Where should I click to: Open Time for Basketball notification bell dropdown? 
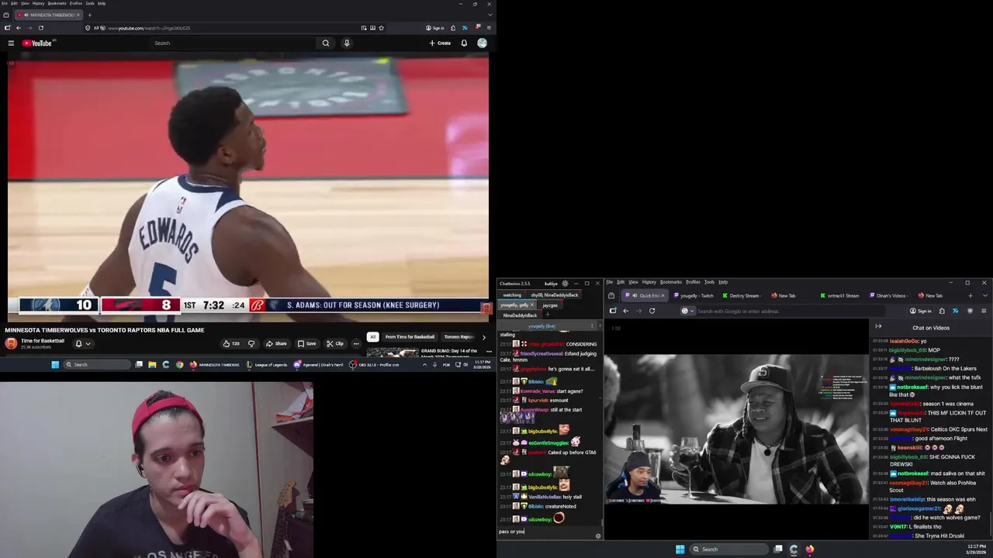tap(83, 343)
